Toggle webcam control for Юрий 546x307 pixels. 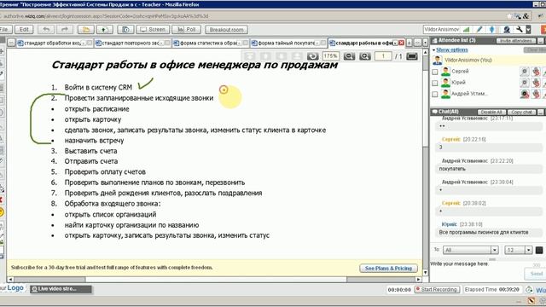pyautogui.click(x=525, y=83)
